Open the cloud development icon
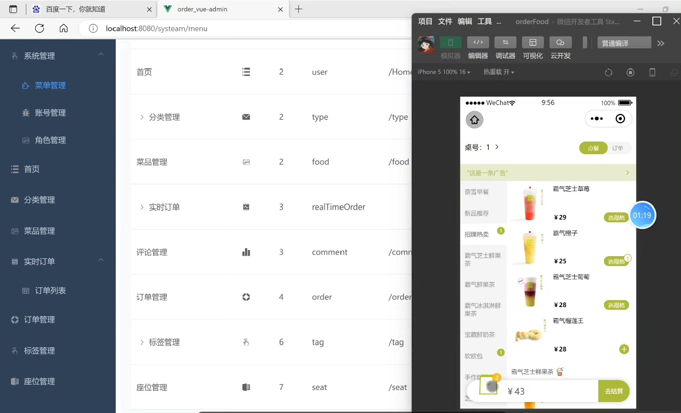681x413 pixels. pyautogui.click(x=560, y=43)
